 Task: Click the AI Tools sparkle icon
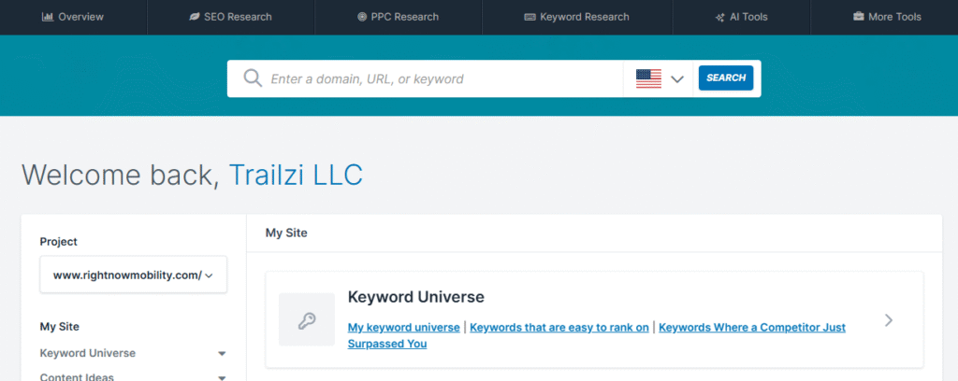click(x=719, y=17)
